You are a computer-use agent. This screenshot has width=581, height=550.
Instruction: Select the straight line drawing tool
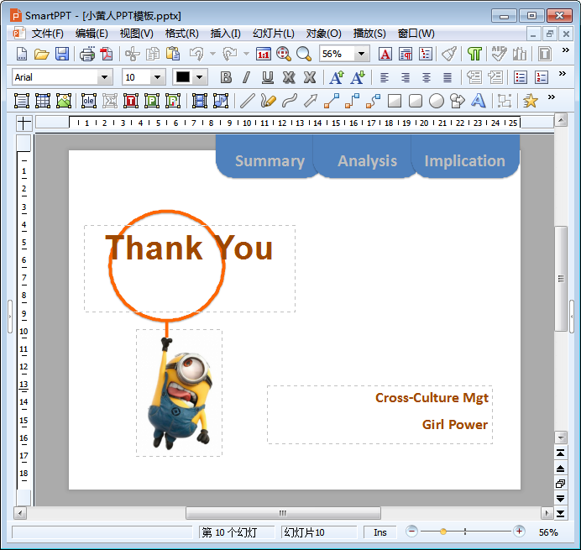(x=247, y=101)
